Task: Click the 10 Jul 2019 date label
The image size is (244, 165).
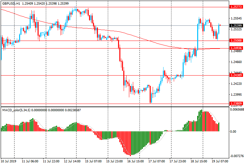Action: tap(9, 161)
